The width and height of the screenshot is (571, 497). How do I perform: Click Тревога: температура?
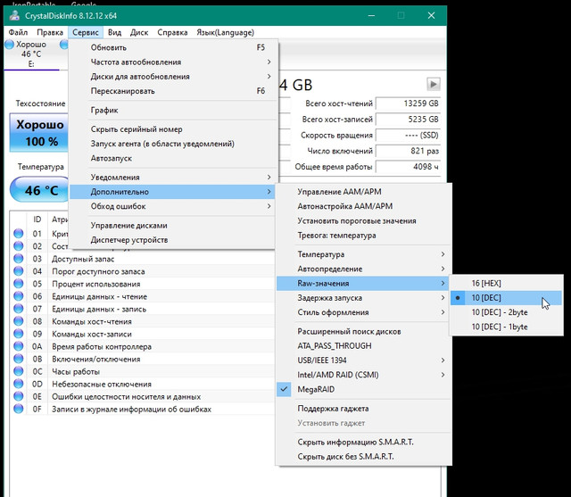[x=363, y=236]
